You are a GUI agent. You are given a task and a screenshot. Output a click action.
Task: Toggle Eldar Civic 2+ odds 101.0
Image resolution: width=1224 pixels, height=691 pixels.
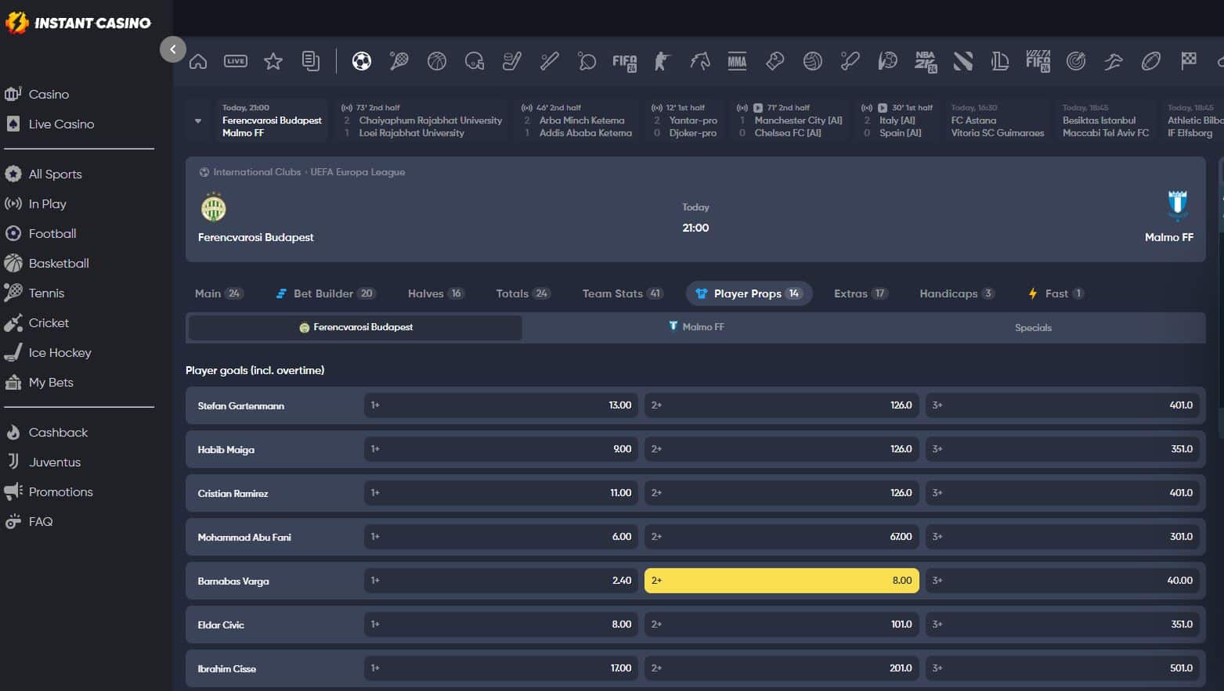click(782, 624)
